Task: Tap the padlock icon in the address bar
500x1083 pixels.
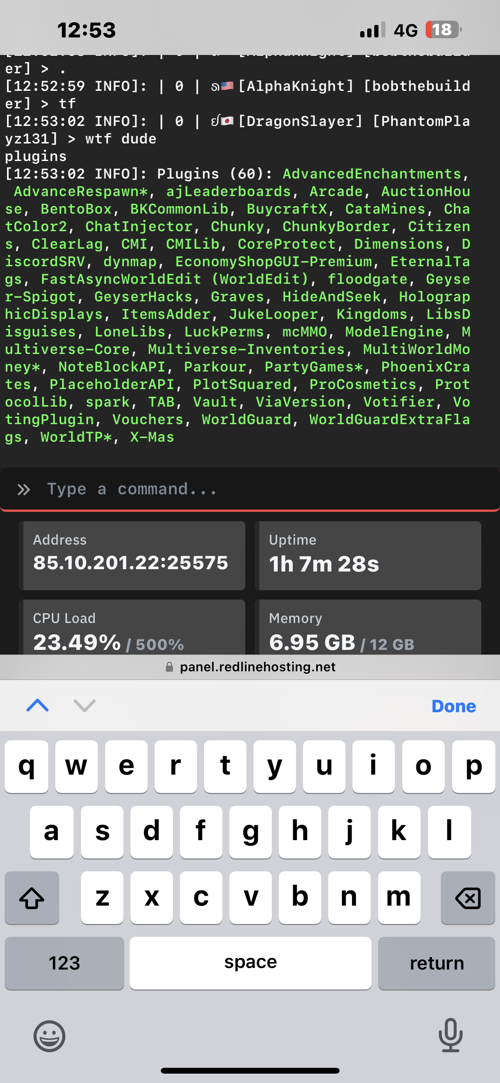Action: 169,667
